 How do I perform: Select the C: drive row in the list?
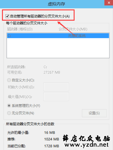click(58, 36)
